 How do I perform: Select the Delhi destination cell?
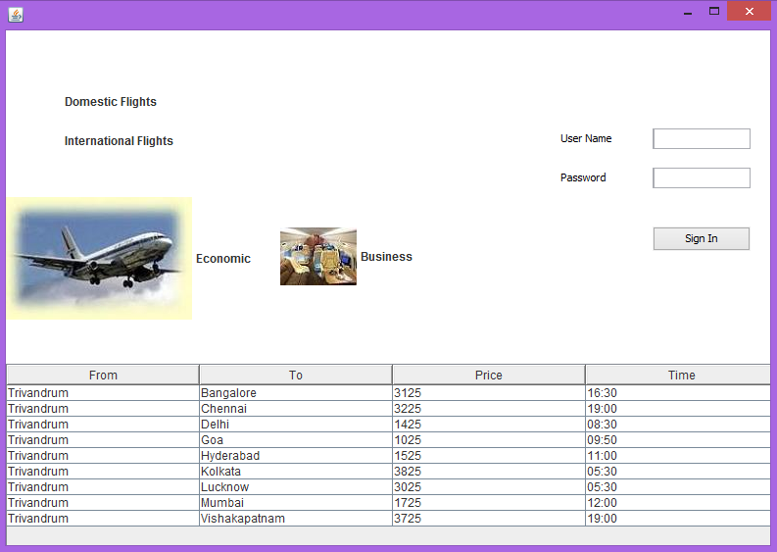(296, 424)
